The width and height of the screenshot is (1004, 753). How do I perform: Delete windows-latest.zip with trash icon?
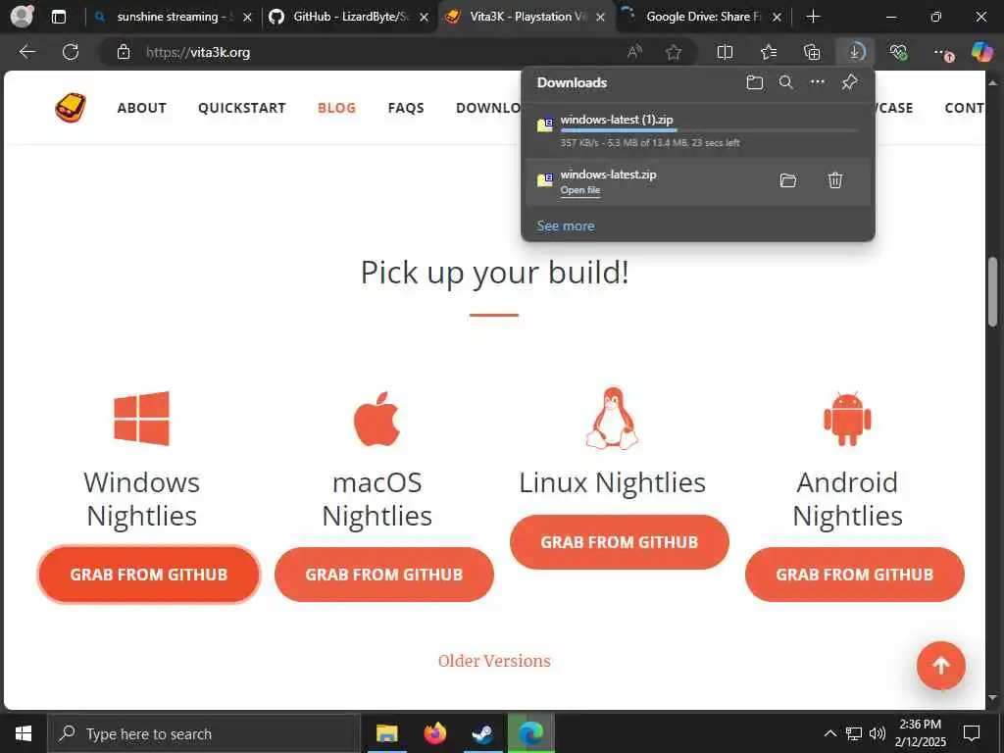click(x=835, y=180)
